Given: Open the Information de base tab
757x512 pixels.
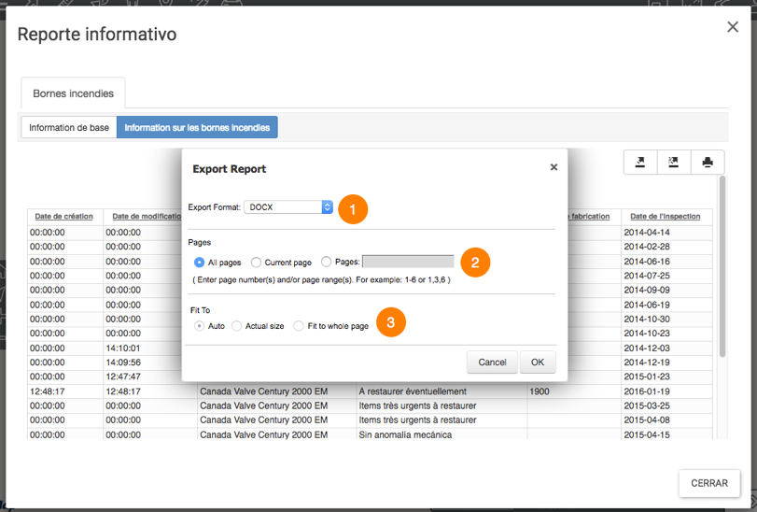Looking at the screenshot, I should [x=69, y=127].
